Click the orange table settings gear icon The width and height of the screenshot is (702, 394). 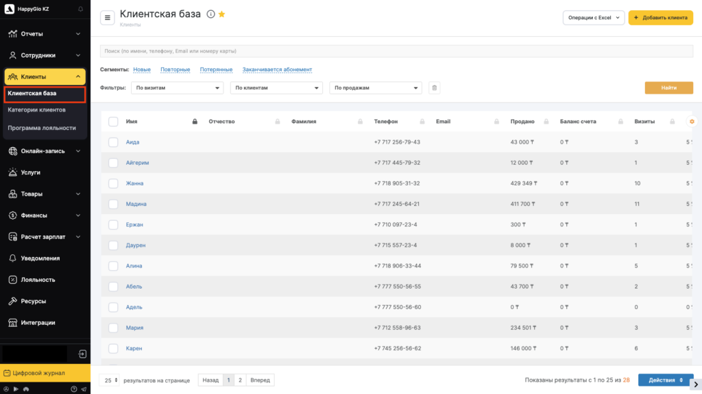pos(692,122)
